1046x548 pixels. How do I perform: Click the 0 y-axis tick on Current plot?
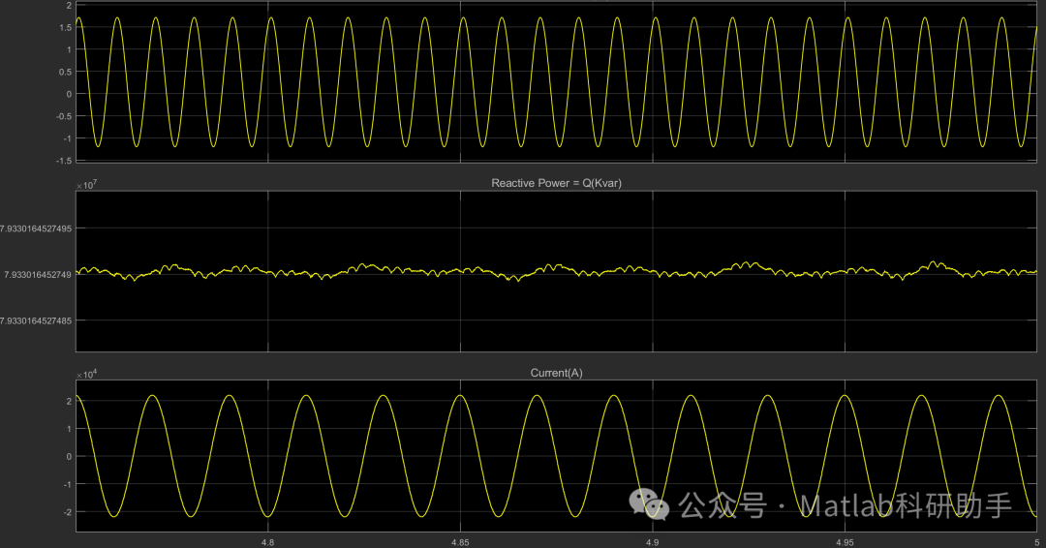[x=70, y=457]
